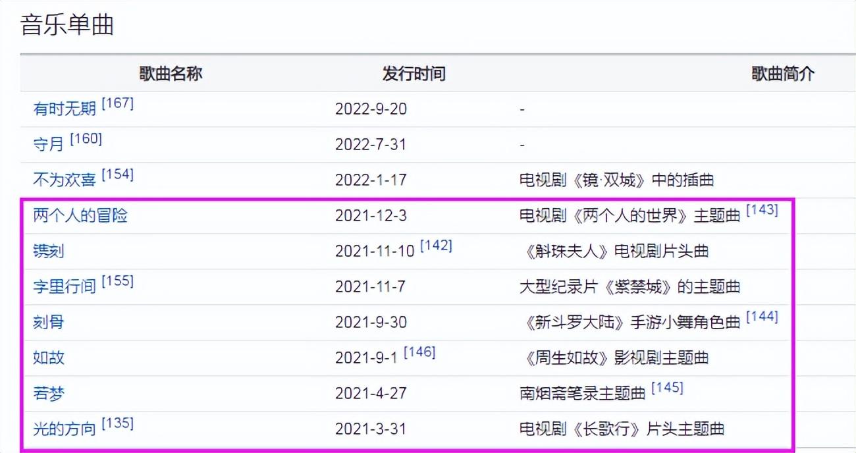Click the 歌曲简介 column header

tap(784, 74)
